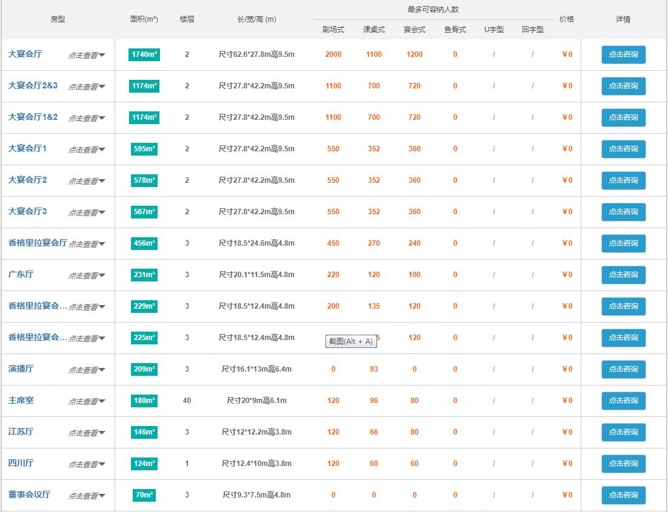
Task: Click 点击咨询 button for 大宴会厅2&3
Action: click(623, 86)
